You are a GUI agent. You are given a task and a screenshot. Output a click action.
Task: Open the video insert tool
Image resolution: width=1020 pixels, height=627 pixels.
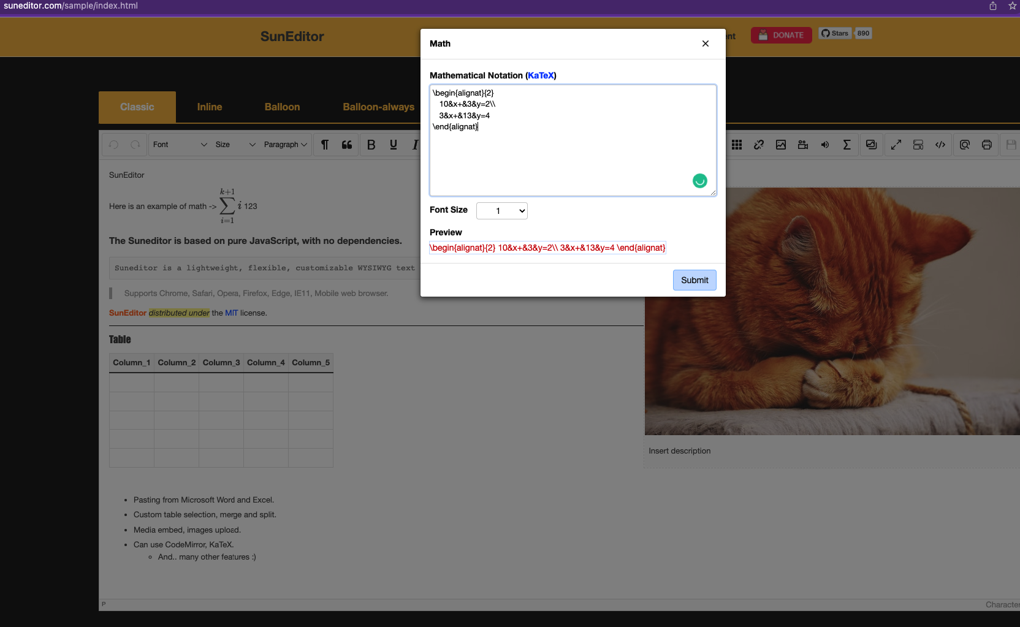click(x=803, y=145)
